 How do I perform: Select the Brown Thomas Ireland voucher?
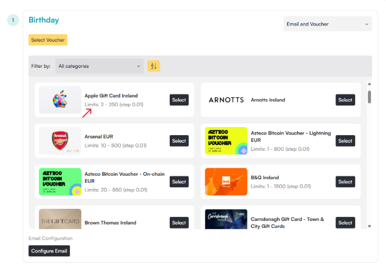point(179,223)
